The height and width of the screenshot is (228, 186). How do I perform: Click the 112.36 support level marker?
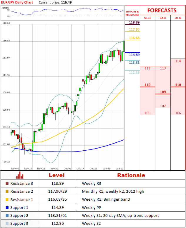point(134,73)
